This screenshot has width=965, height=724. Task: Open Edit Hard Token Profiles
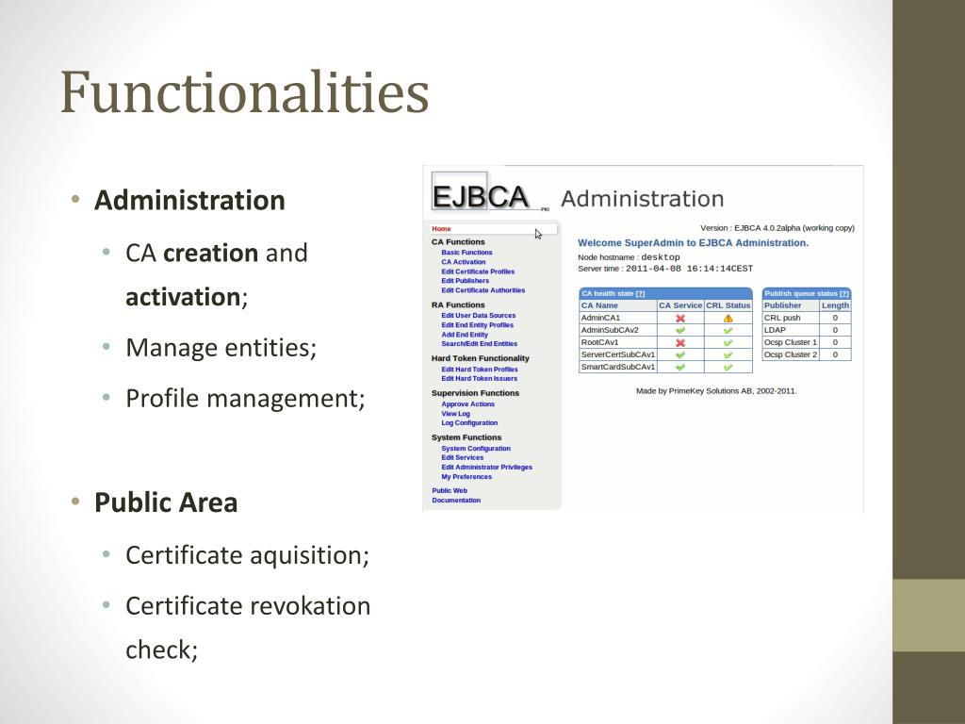pos(480,370)
